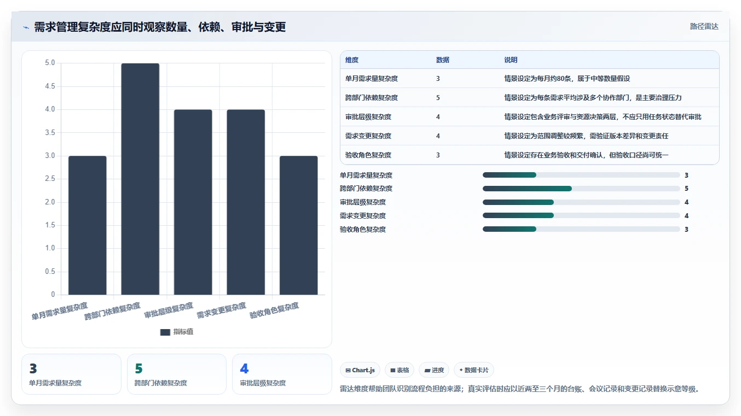The image size is (741, 416).
Task: Click description about 多个协作部门 主要治理压力
Action: click(x=593, y=98)
